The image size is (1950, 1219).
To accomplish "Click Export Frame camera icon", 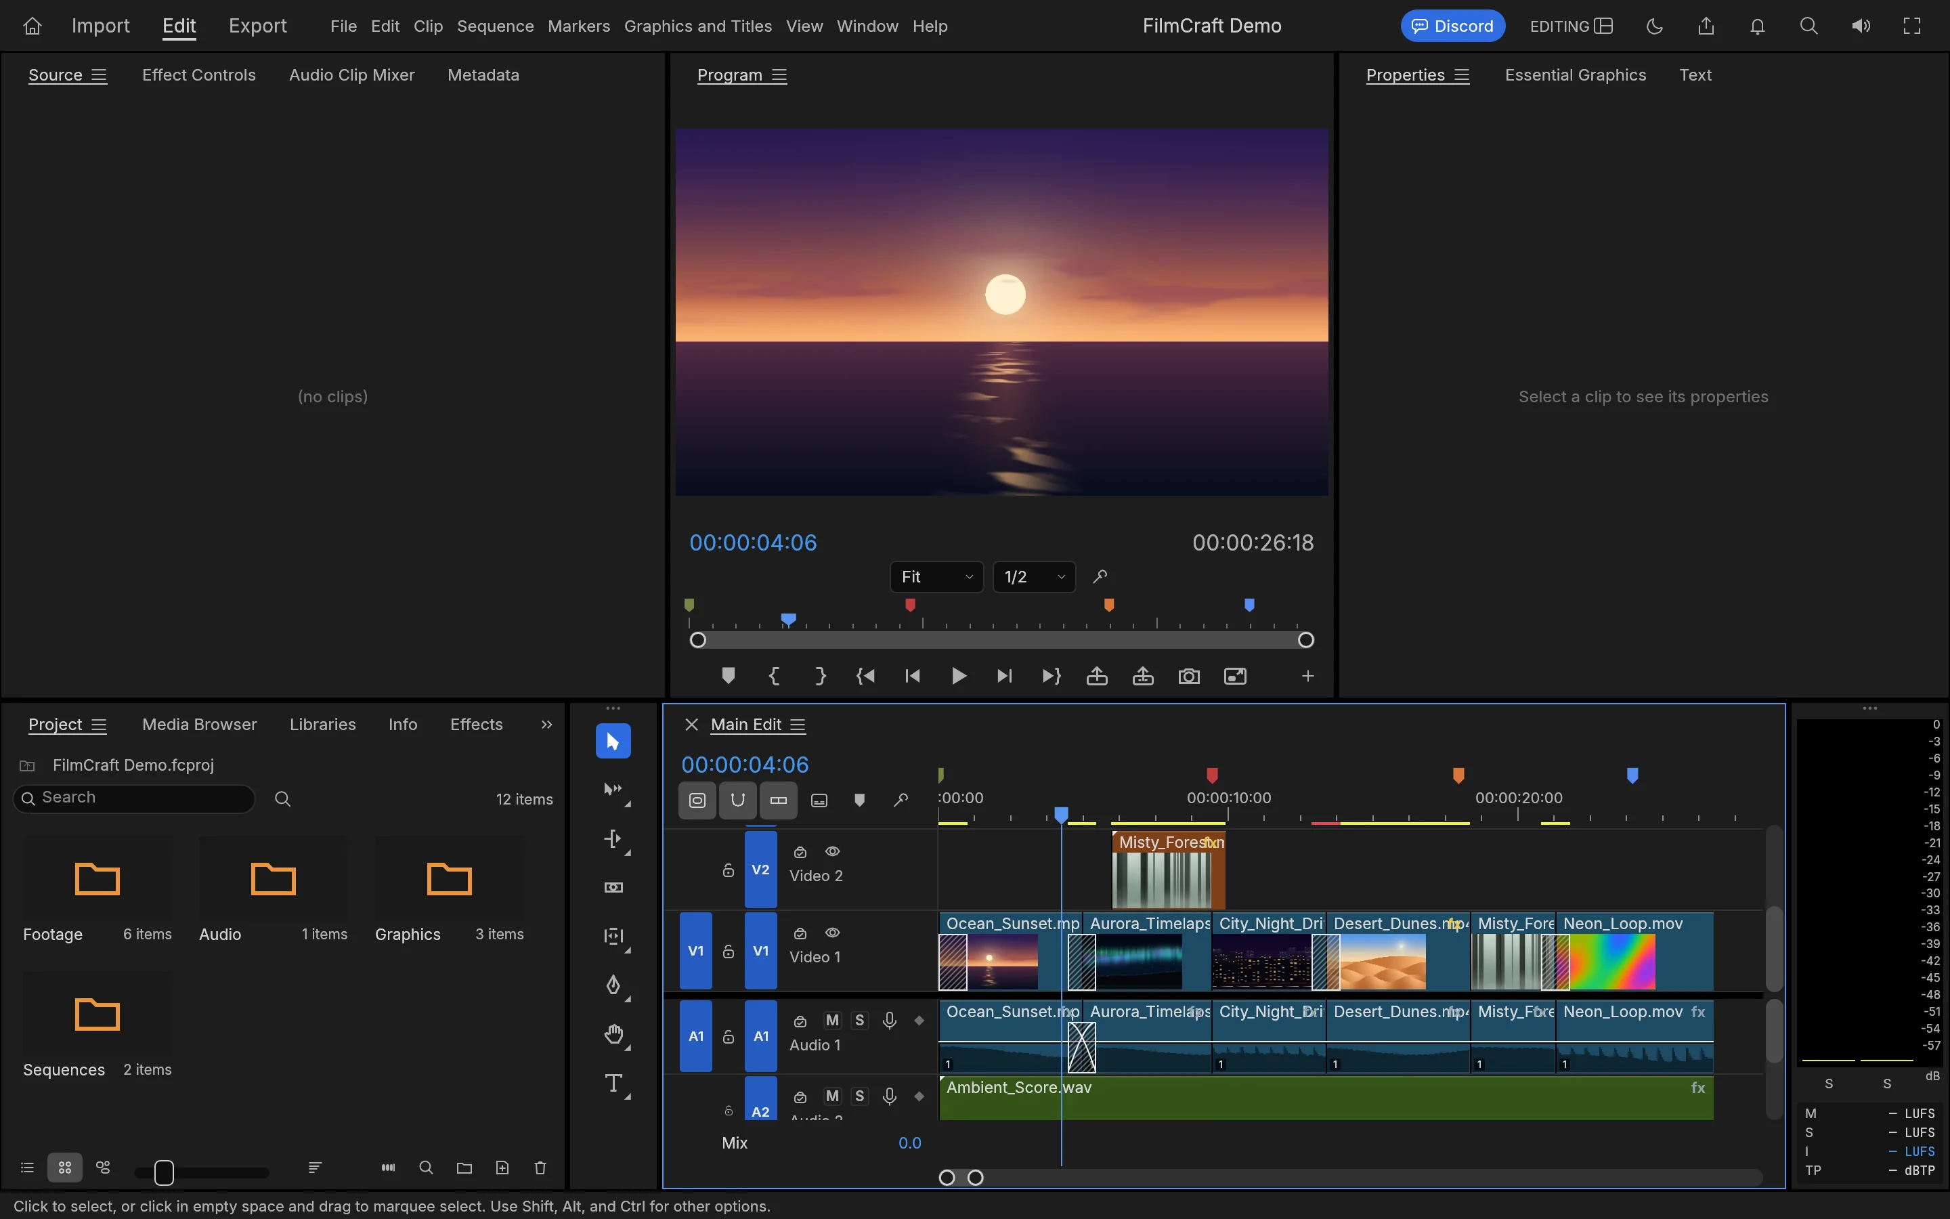I will tap(1188, 677).
